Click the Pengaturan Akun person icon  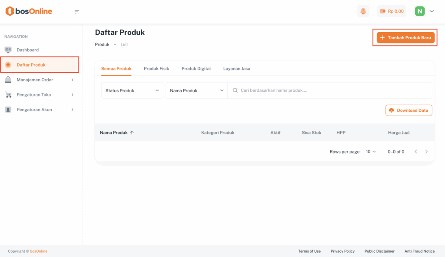[8, 110]
